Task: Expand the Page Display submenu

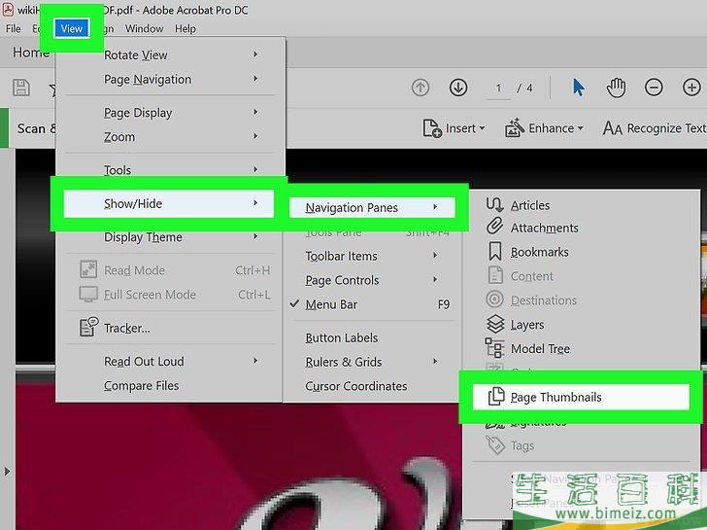Action: pyautogui.click(x=171, y=113)
